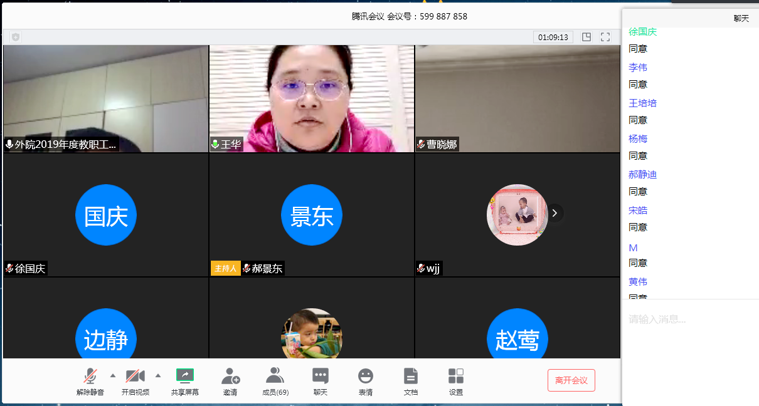Unmute microphone with 解除静音 button
This screenshot has height=406, width=759.
[x=90, y=377]
